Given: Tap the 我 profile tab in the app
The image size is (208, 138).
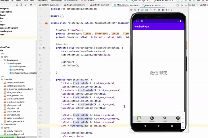Looking at the screenshot, I should (178, 119).
